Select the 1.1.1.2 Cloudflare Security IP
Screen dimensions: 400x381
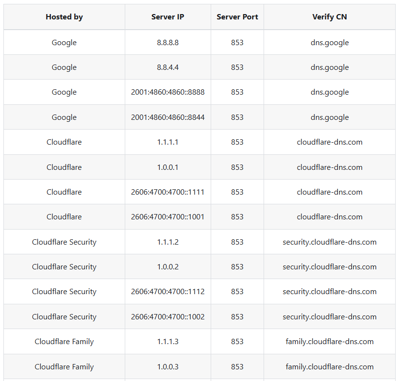[167, 242]
